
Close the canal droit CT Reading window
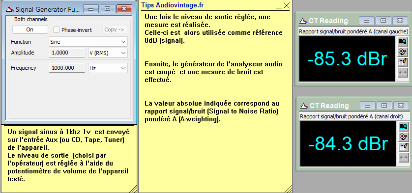click(x=401, y=106)
